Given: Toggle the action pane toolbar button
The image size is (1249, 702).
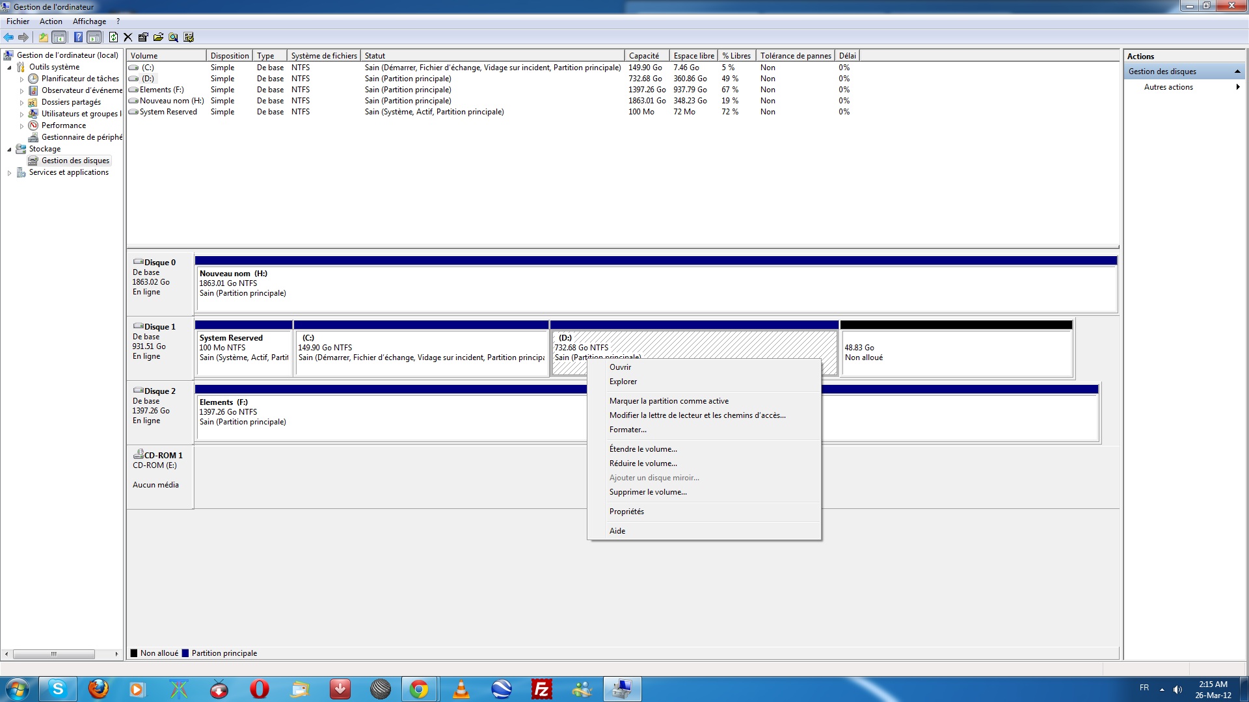Looking at the screenshot, I should [94, 38].
